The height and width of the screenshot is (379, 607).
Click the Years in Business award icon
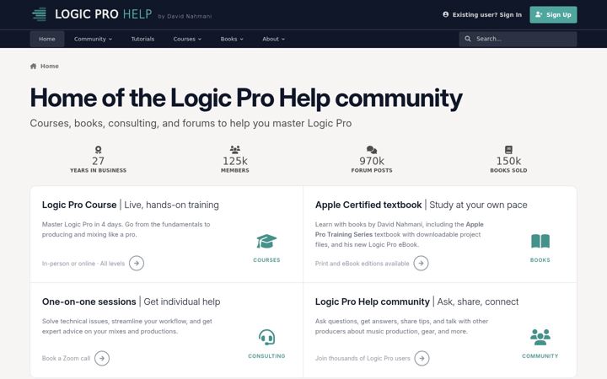99,150
